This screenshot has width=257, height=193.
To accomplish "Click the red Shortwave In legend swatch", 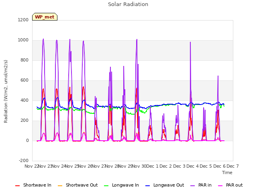I will [x=18, y=186].
